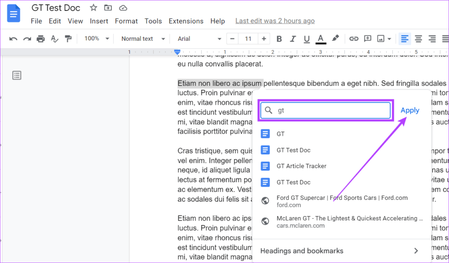Show the document outline icon
The width and height of the screenshot is (449, 263).
point(17,75)
